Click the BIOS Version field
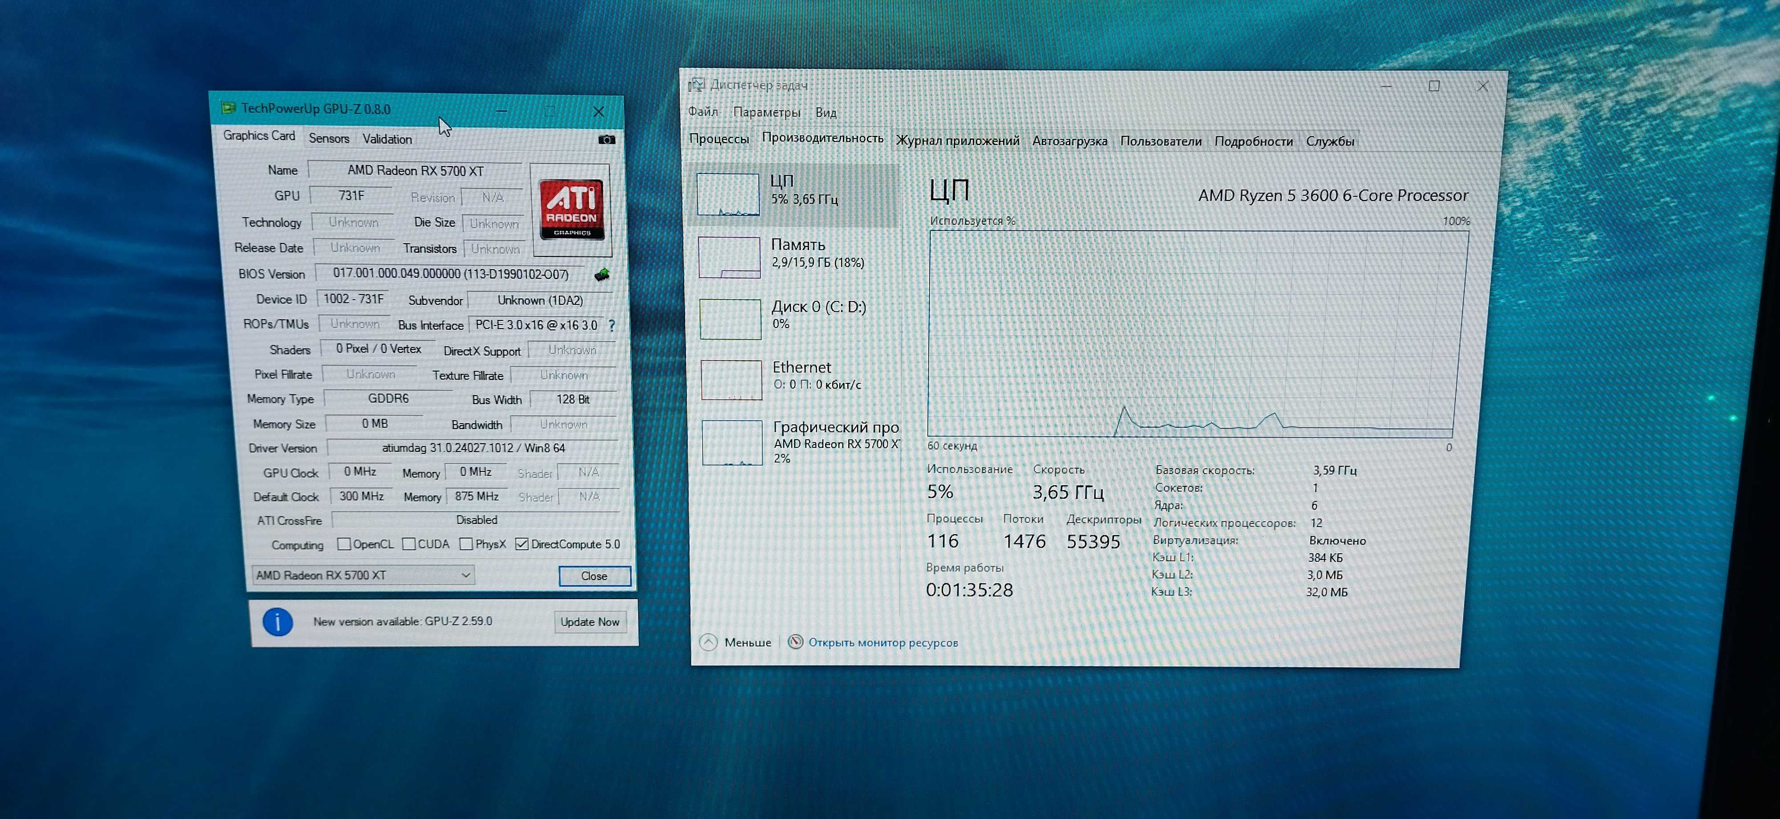The height and width of the screenshot is (819, 1780). (x=450, y=274)
